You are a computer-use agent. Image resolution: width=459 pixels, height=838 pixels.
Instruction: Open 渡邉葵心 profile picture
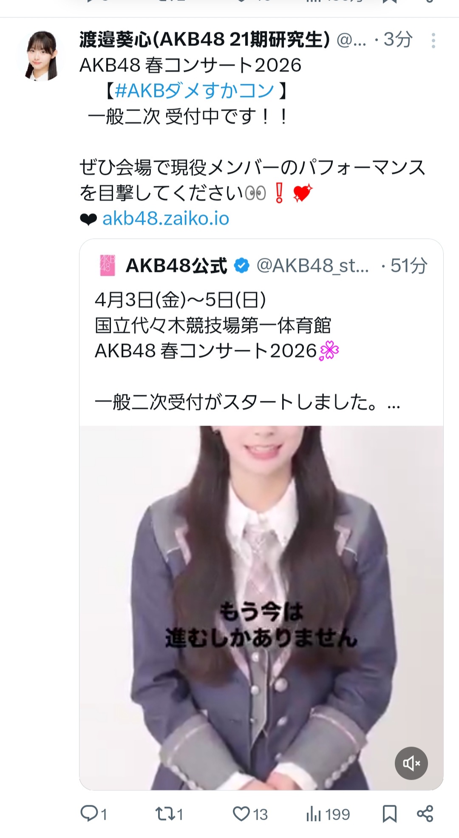point(41,56)
